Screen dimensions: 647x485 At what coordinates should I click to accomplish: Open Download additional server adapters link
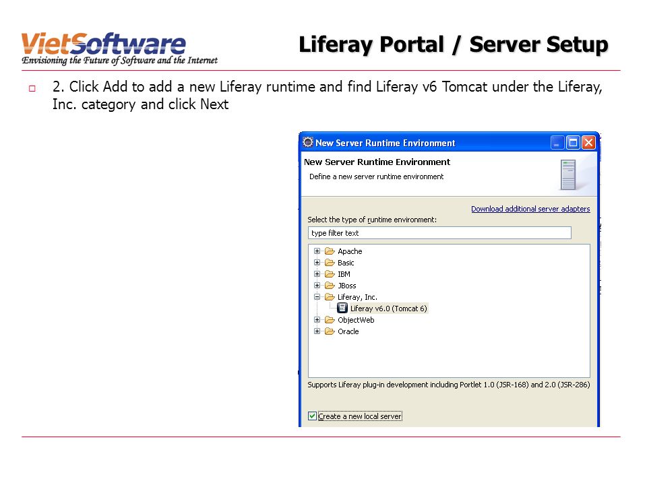click(530, 209)
